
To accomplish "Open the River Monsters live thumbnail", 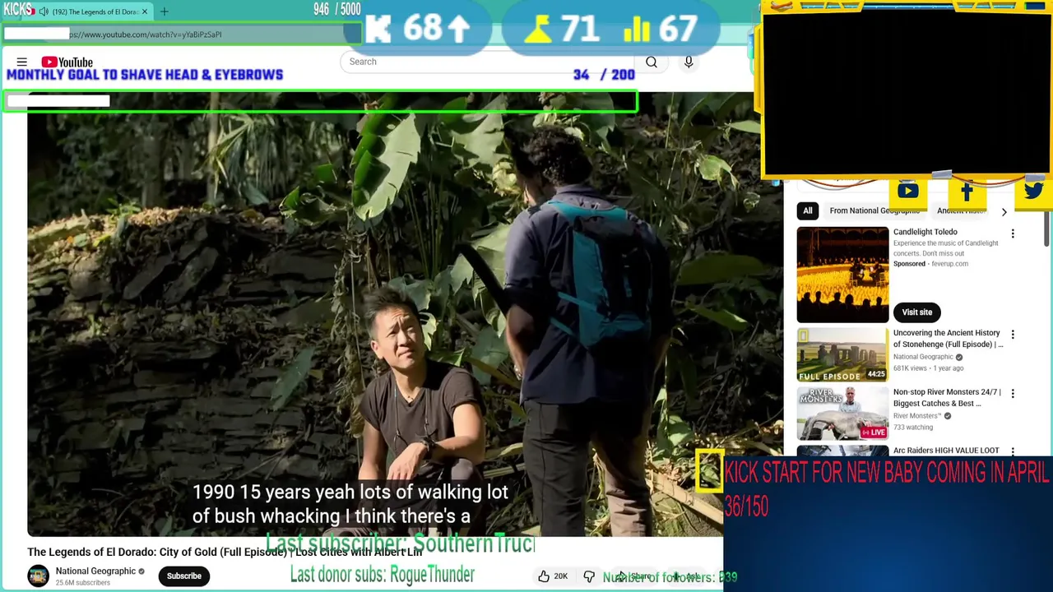I will pyautogui.click(x=842, y=414).
